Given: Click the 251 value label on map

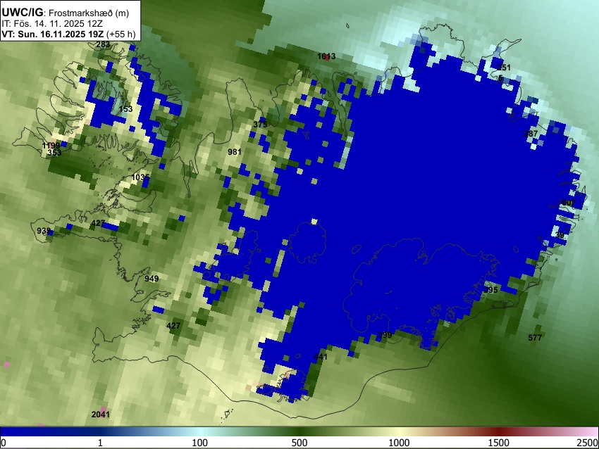Looking at the screenshot, I should pyautogui.click(x=503, y=68).
